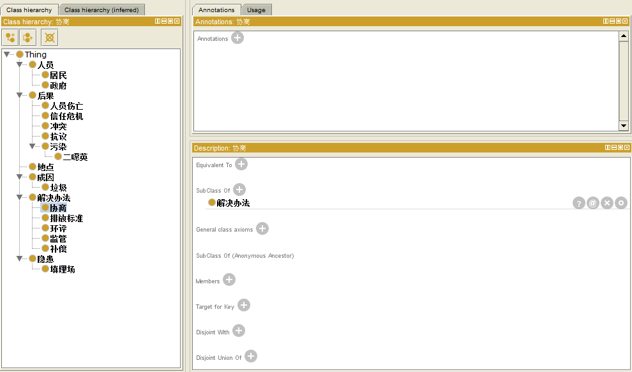Screen dimensions: 632x372
Task: Add a SubClass Of entry
Action: (x=239, y=190)
